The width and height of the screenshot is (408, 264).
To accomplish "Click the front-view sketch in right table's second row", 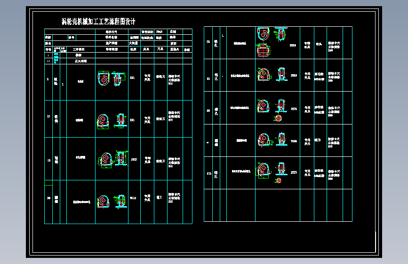I will pos(264,74).
